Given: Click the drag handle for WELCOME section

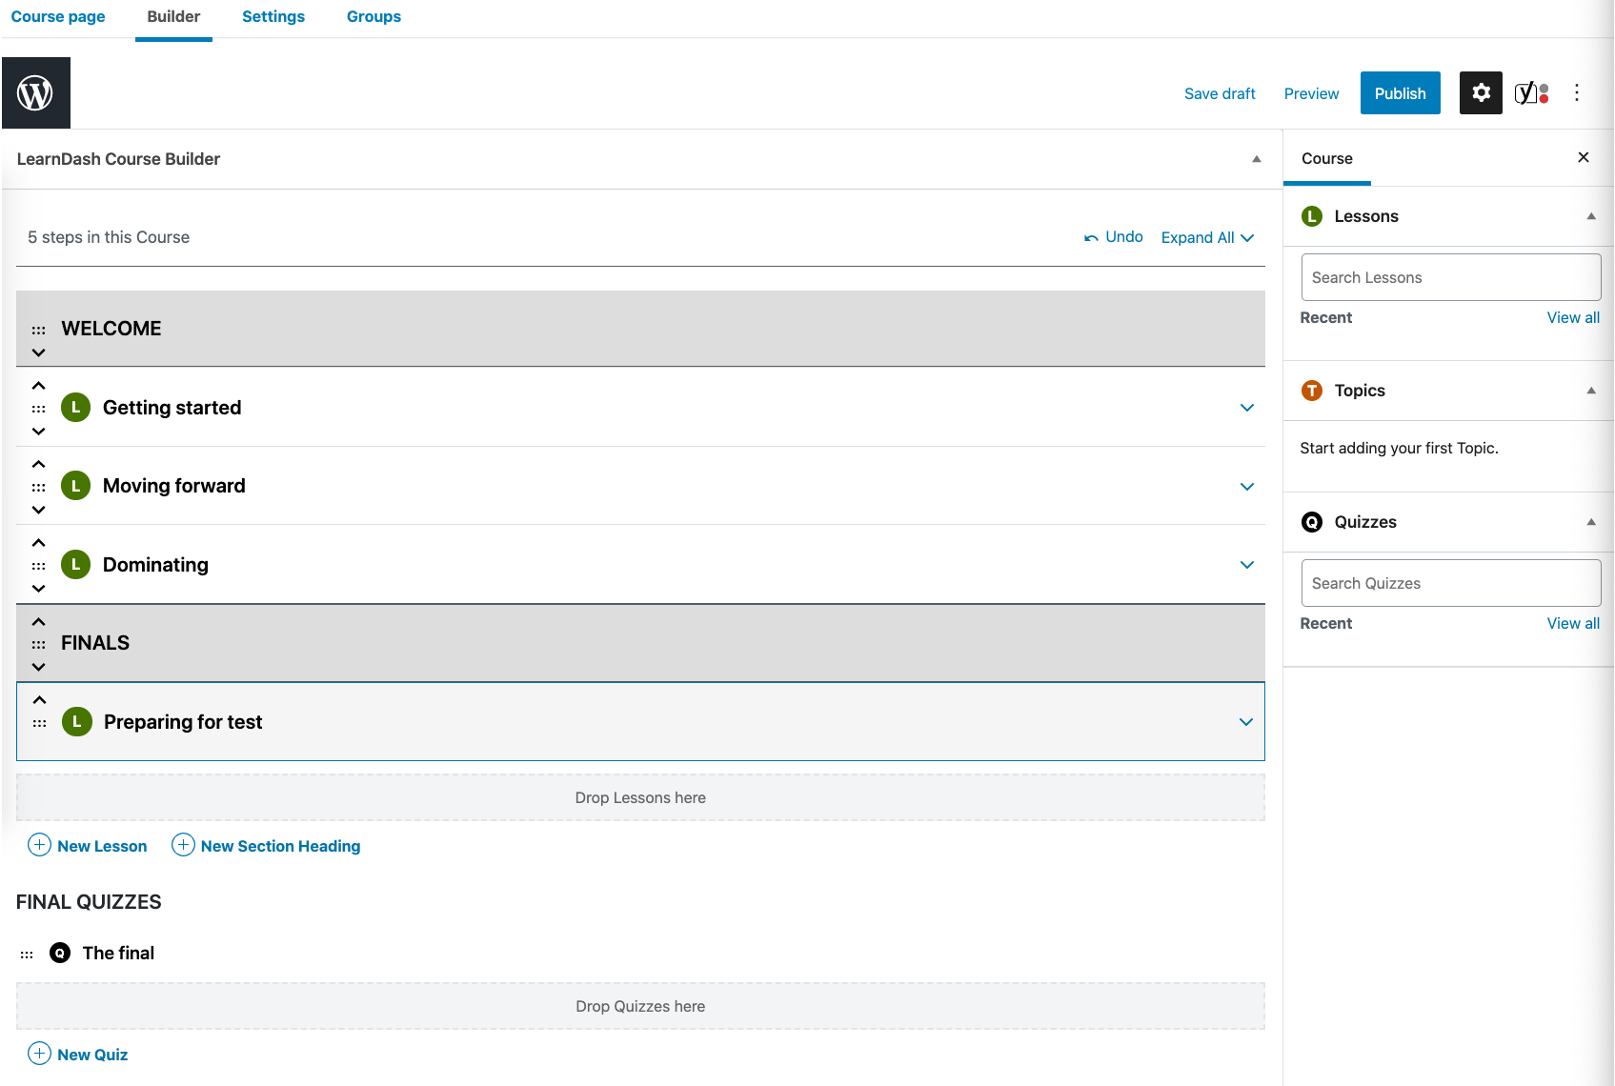Looking at the screenshot, I should [38, 330].
